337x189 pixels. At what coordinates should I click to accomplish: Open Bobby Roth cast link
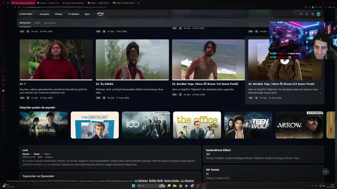(x=156, y=181)
